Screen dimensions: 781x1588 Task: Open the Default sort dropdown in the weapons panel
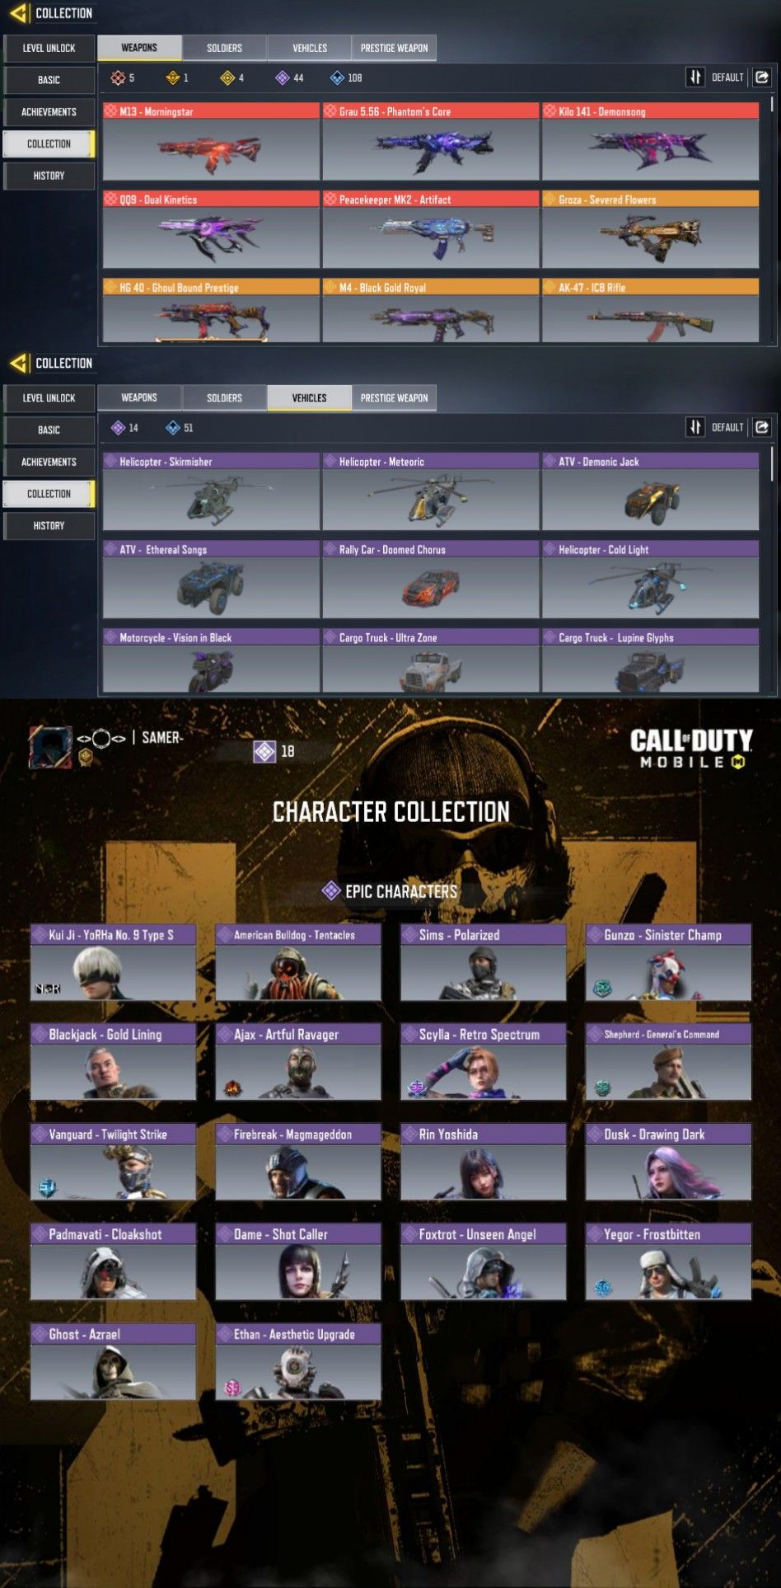[x=727, y=78]
